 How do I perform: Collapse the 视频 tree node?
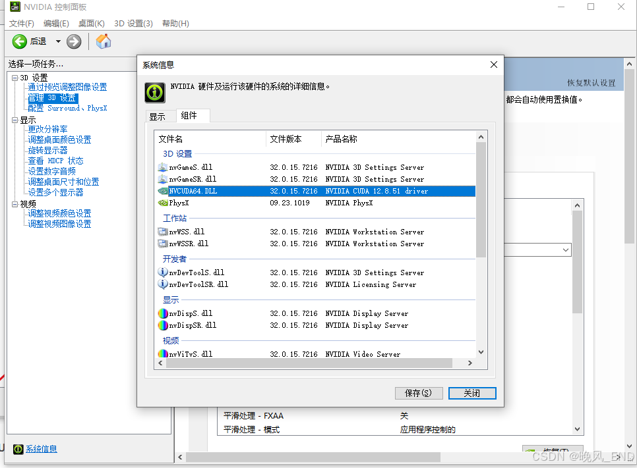15,204
